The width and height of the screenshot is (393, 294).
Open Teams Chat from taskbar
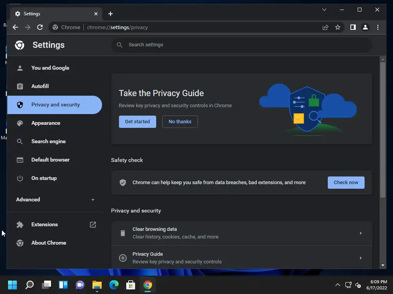[80, 285]
